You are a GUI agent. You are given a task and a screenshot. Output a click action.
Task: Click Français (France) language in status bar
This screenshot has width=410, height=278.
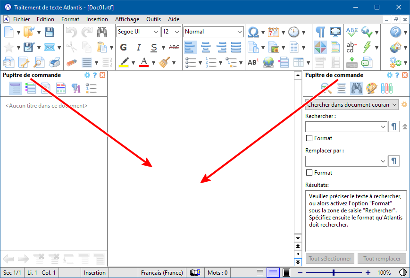[x=162, y=273]
